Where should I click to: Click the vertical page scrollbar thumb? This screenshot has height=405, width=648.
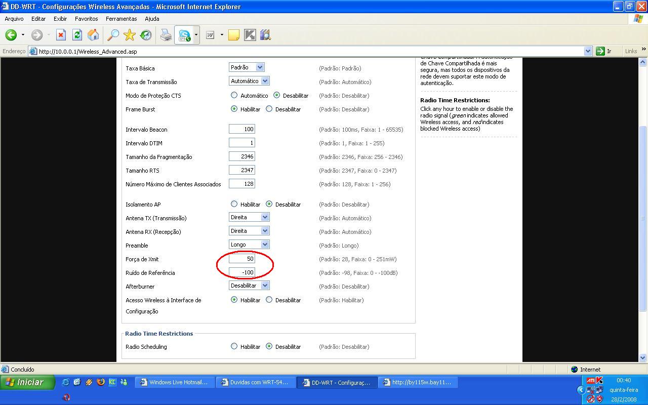coord(643,218)
